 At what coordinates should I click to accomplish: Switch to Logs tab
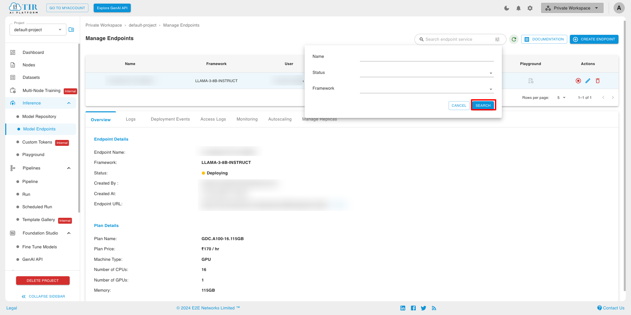point(131,119)
